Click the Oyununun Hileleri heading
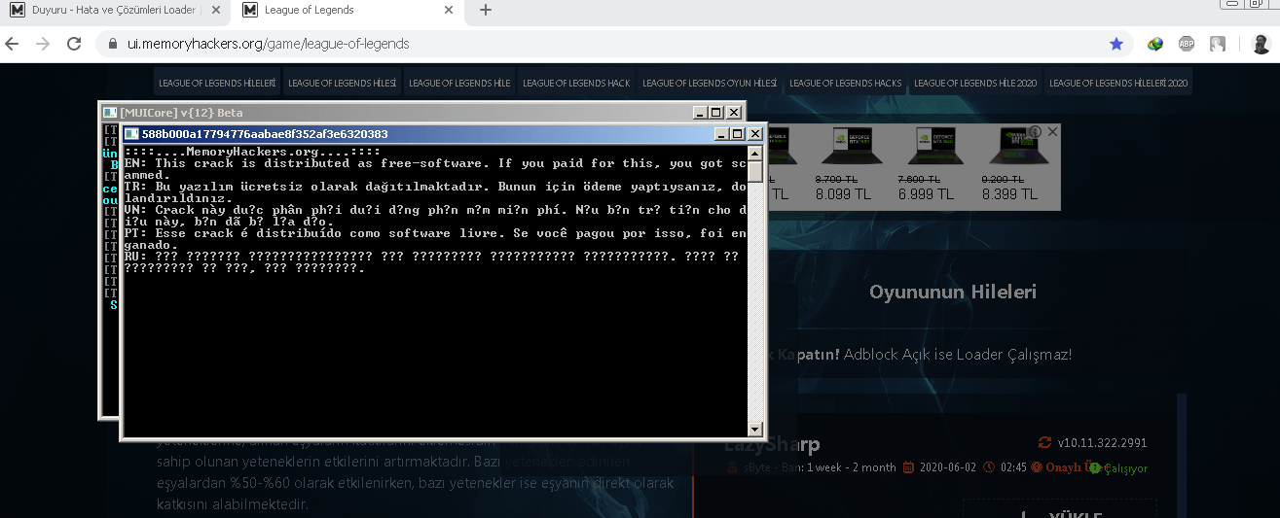 pyautogui.click(x=952, y=292)
